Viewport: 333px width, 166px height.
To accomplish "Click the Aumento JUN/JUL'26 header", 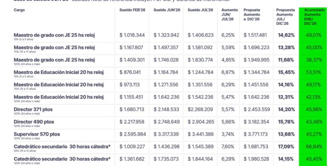I will coord(230,15).
